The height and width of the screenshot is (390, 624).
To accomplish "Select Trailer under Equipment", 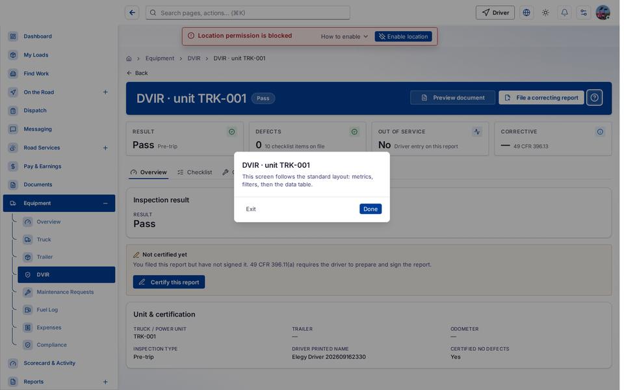I will [66, 257].
